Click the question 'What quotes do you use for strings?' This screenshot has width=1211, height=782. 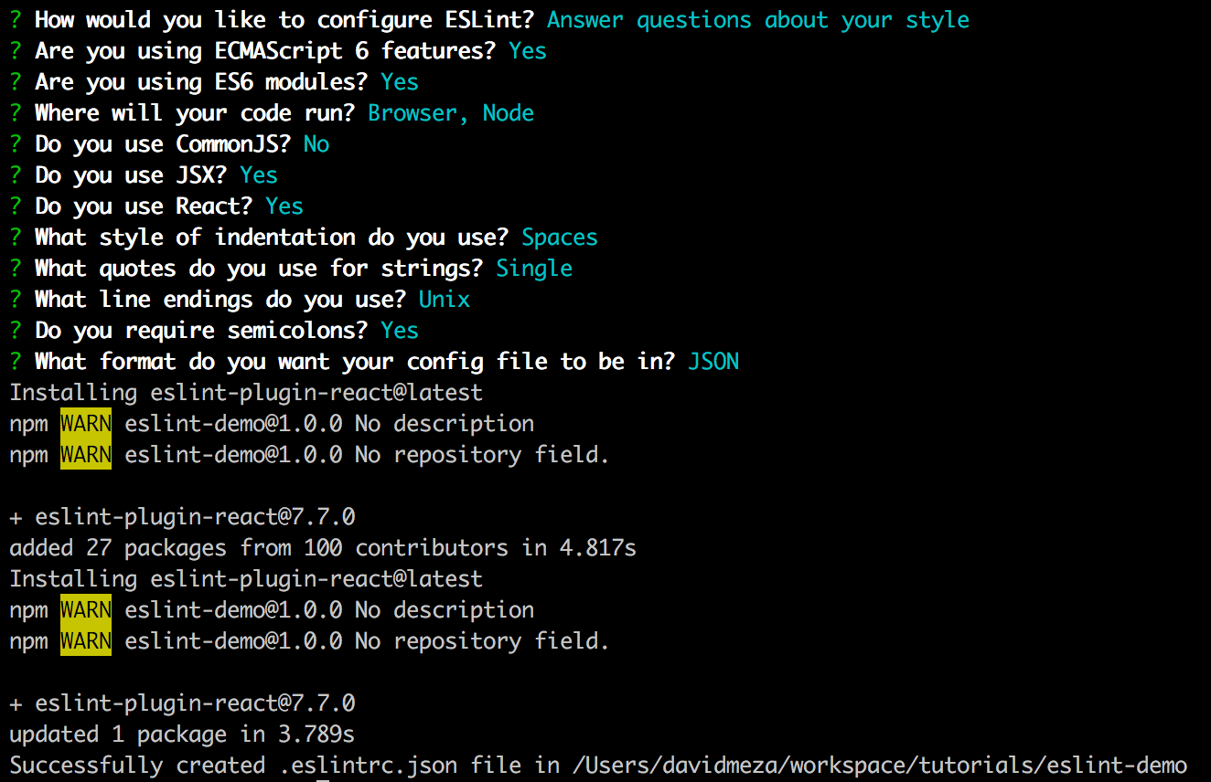coord(260,269)
